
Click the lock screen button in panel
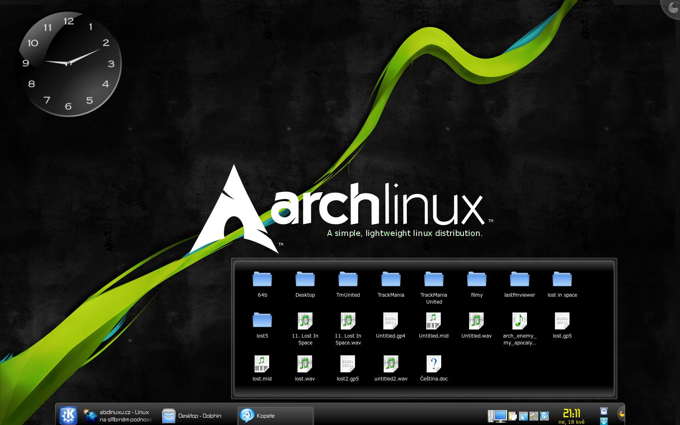click(x=603, y=411)
